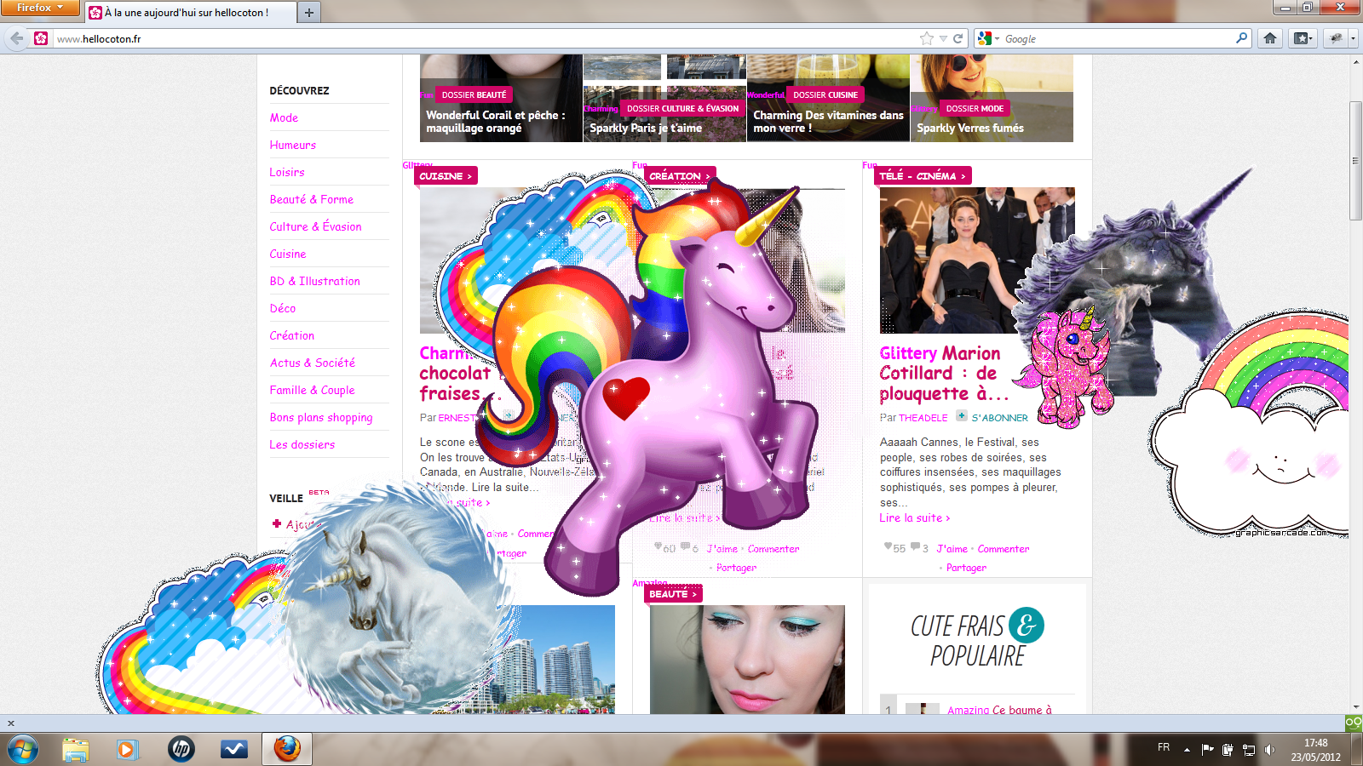
Task: Click the Firefox back arrow button
Action: pos(16,38)
